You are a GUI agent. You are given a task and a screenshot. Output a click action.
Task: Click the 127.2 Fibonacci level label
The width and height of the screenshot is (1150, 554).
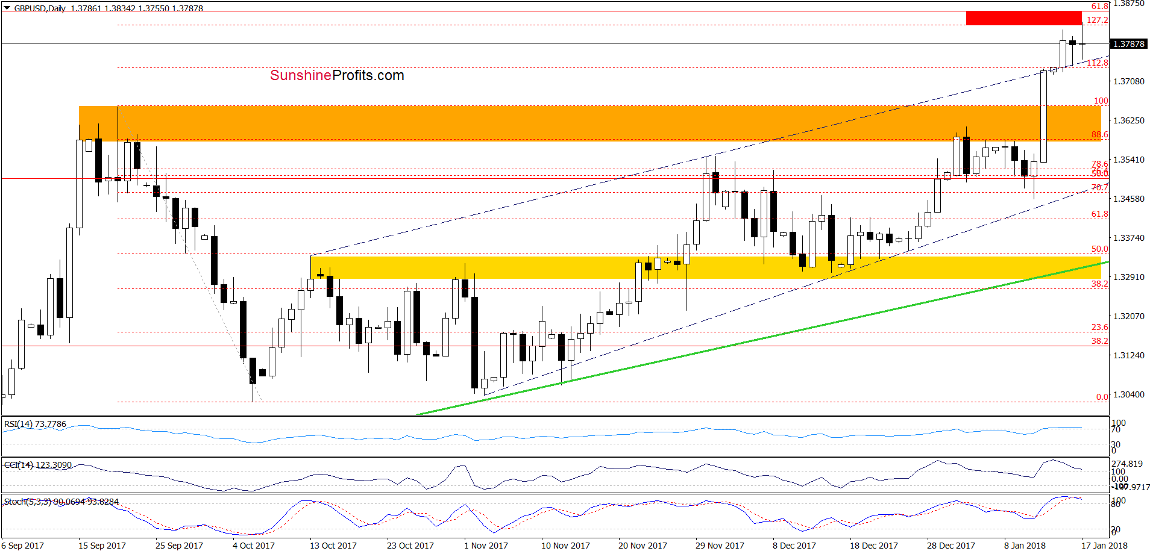coord(1098,20)
